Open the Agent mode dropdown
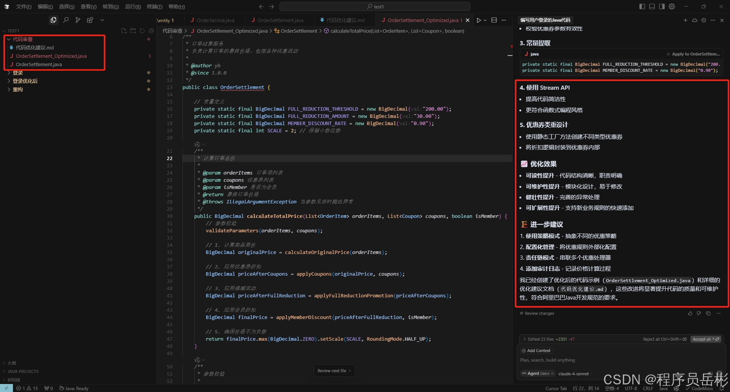The image size is (730, 392). pyautogui.click(x=537, y=373)
